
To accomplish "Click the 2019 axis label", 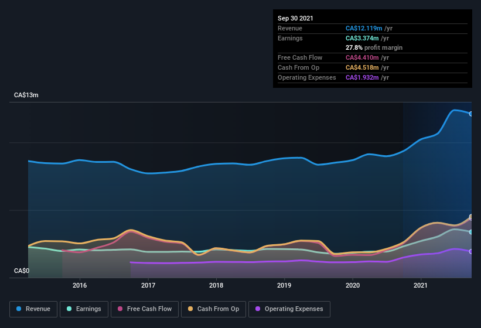I will [x=284, y=285].
